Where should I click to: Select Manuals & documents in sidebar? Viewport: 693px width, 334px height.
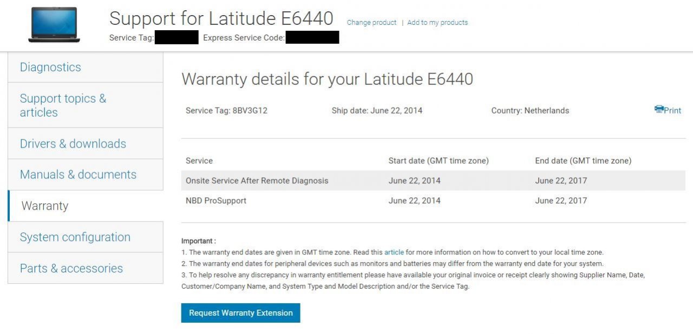point(78,175)
